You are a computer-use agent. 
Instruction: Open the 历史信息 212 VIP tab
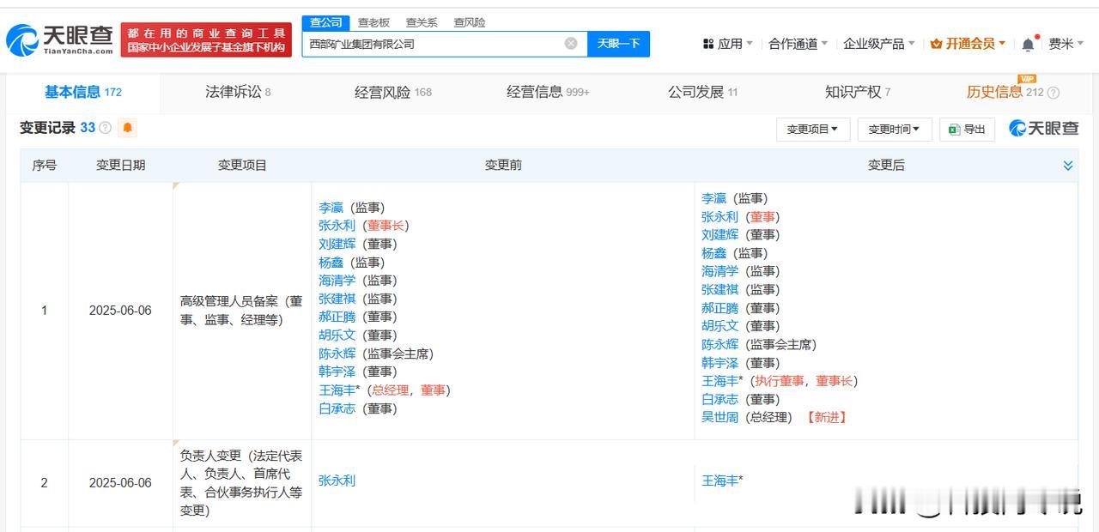(x=1005, y=92)
